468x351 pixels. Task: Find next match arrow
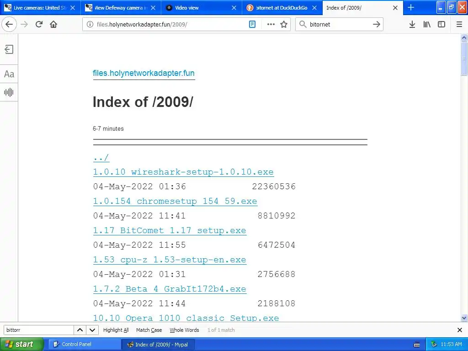click(92, 330)
